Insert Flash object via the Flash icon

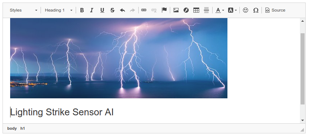point(186,10)
